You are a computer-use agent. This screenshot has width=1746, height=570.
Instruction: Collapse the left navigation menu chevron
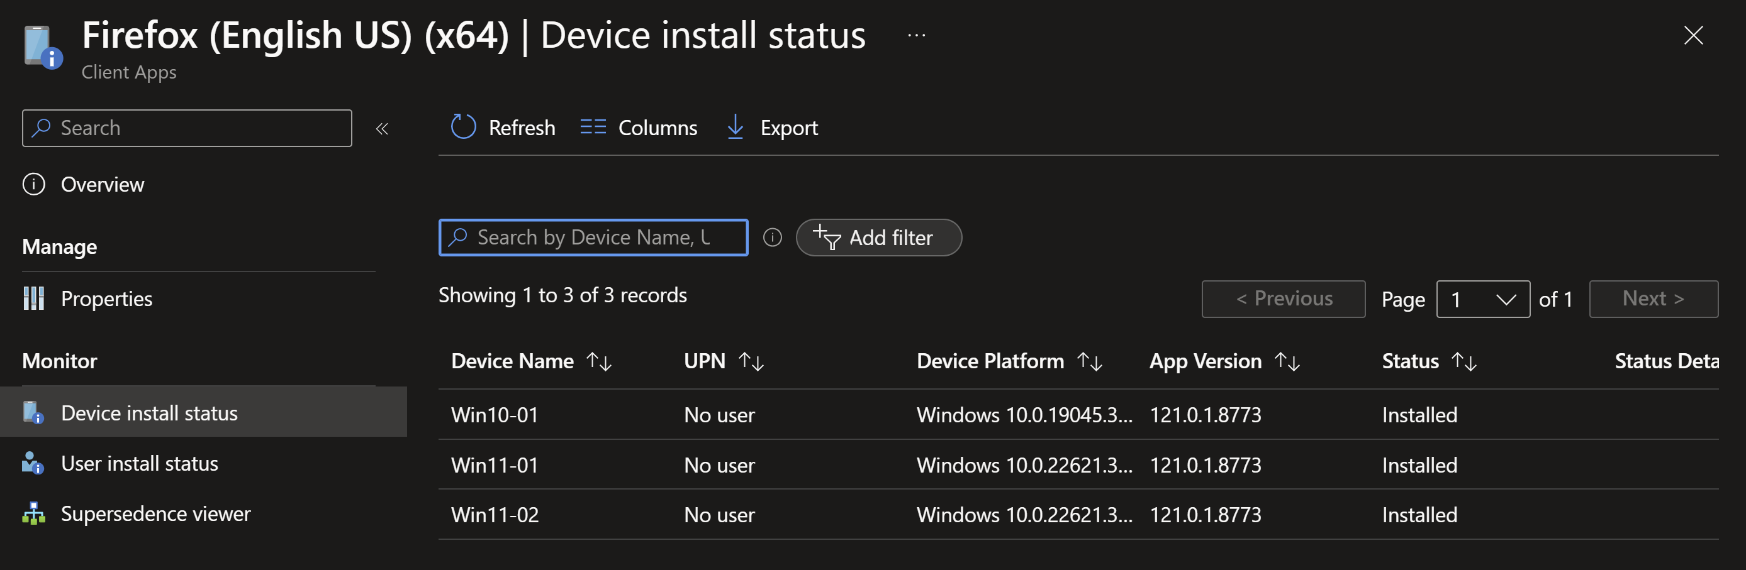[383, 128]
